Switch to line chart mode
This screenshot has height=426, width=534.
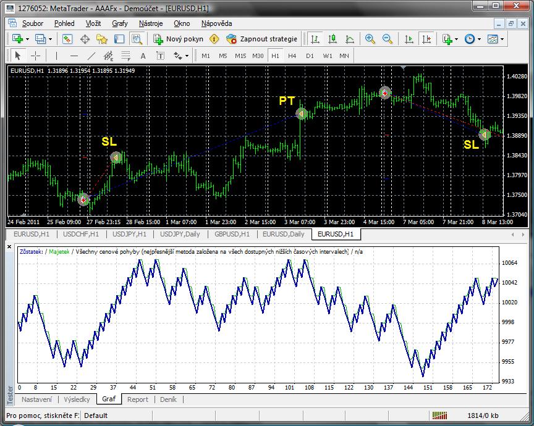click(x=350, y=39)
